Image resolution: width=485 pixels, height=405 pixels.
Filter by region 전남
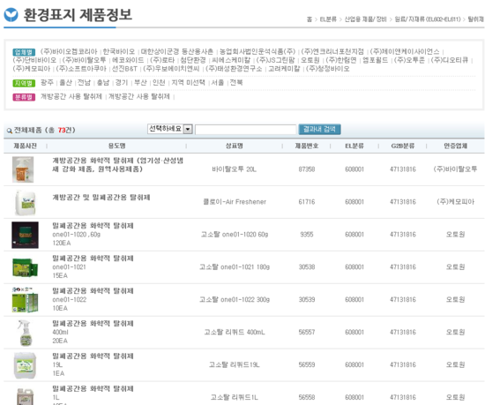click(x=84, y=83)
